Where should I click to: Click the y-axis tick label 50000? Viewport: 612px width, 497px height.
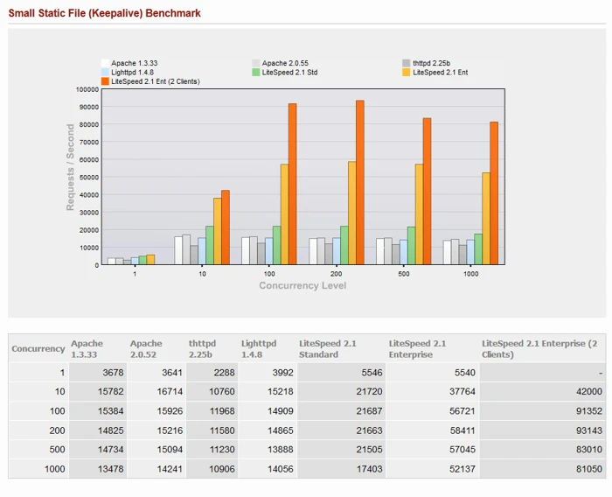coord(89,178)
